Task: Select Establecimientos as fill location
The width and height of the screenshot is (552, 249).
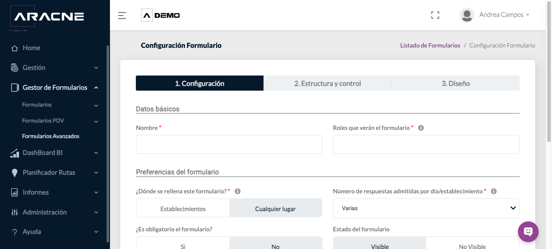Action: click(x=183, y=208)
